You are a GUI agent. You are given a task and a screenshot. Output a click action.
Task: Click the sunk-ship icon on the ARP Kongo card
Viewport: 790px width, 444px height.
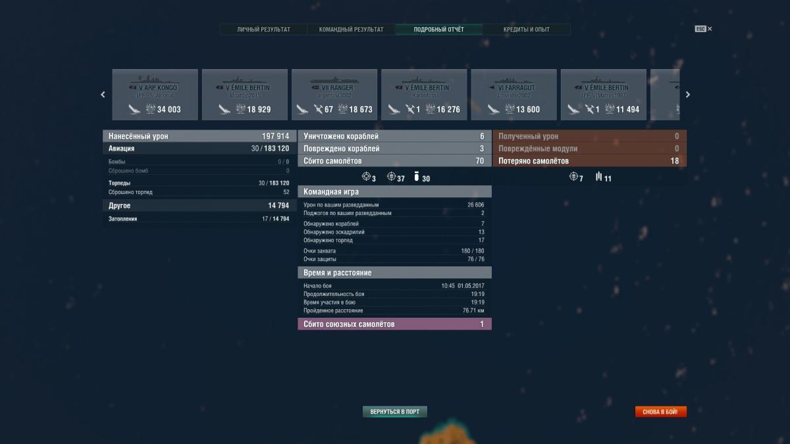135,109
